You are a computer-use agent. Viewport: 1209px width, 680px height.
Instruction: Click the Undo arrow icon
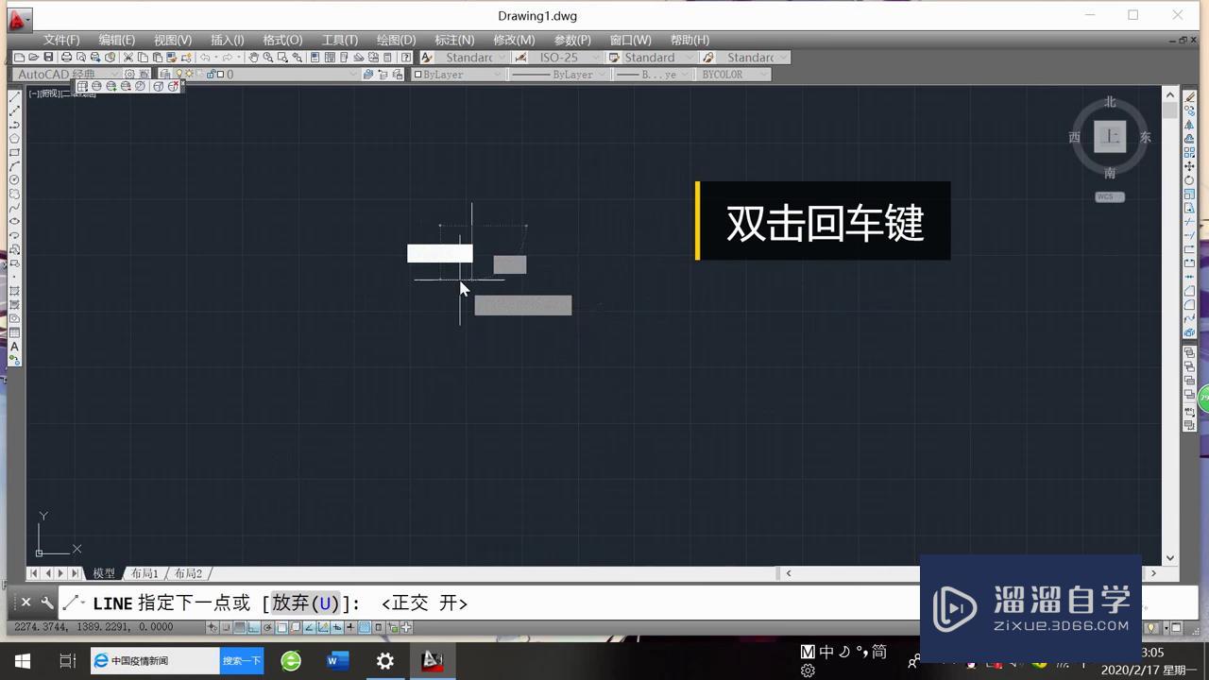pyautogui.click(x=204, y=58)
